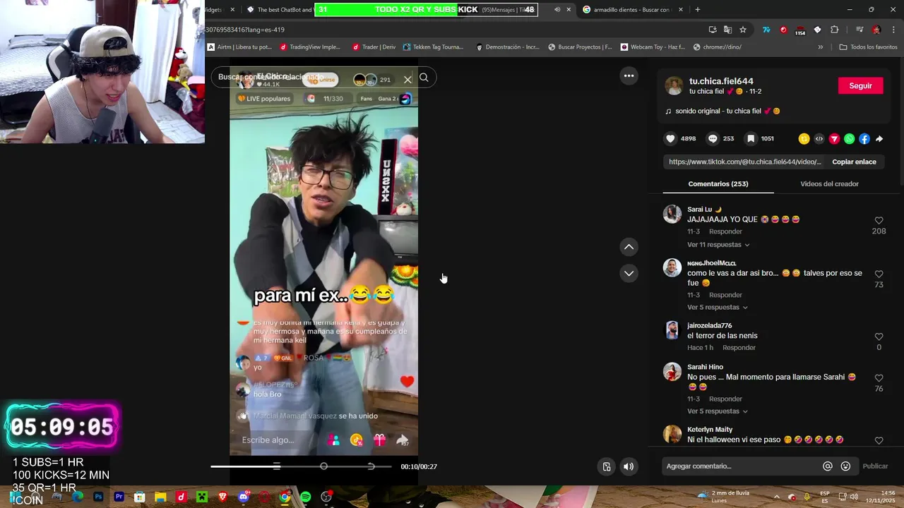
Task: Click 'Publicar' to post comment
Action: [x=875, y=466]
